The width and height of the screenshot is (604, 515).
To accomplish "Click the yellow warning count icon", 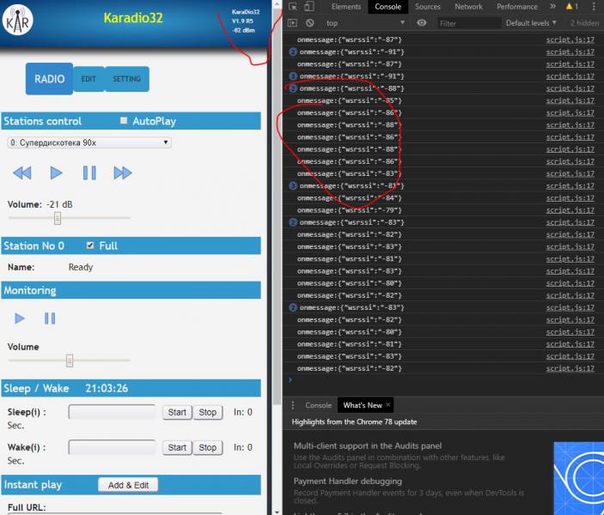I will (572, 7).
